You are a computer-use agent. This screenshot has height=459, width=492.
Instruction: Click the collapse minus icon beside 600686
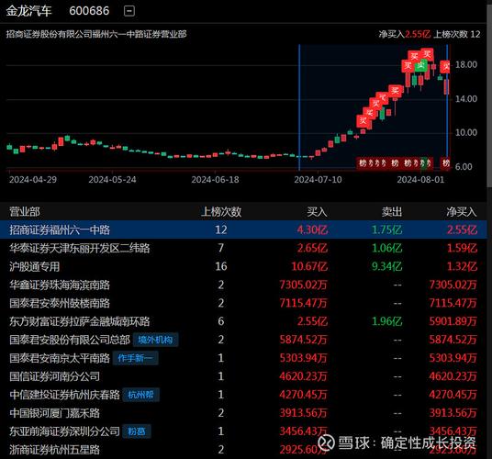point(129,11)
